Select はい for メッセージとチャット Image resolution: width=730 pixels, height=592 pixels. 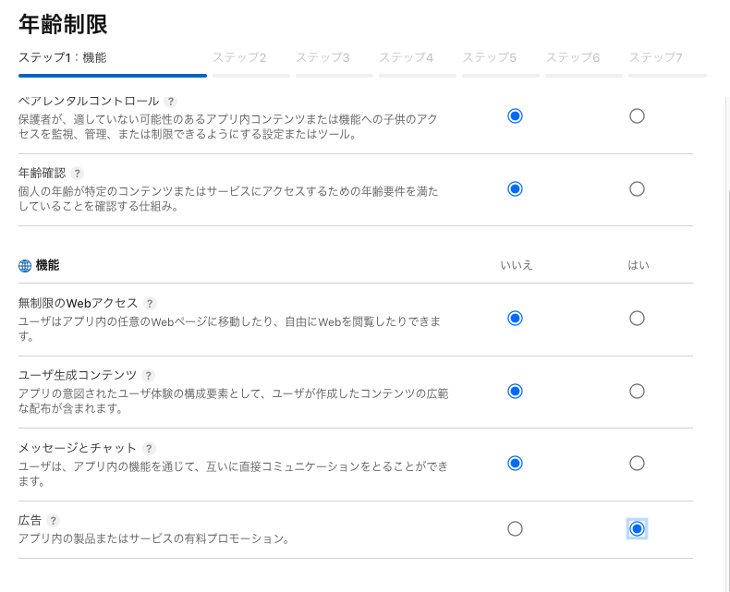pos(637,463)
